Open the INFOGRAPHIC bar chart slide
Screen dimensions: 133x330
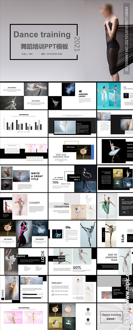(x=24, y=123)
